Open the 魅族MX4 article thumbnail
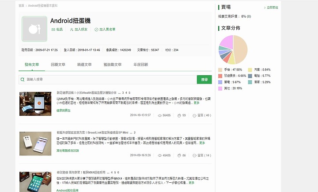Screen dimensions: 318x192 click(x=35, y=182)
